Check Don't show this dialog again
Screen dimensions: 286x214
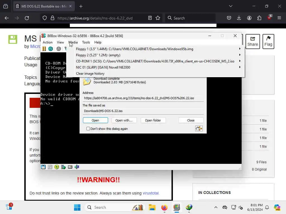[88, 129]
